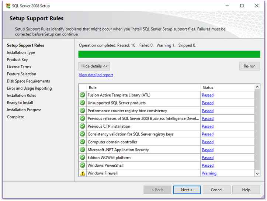
Task: Click the Windows Firewall rule name
Action: [103, 173]
